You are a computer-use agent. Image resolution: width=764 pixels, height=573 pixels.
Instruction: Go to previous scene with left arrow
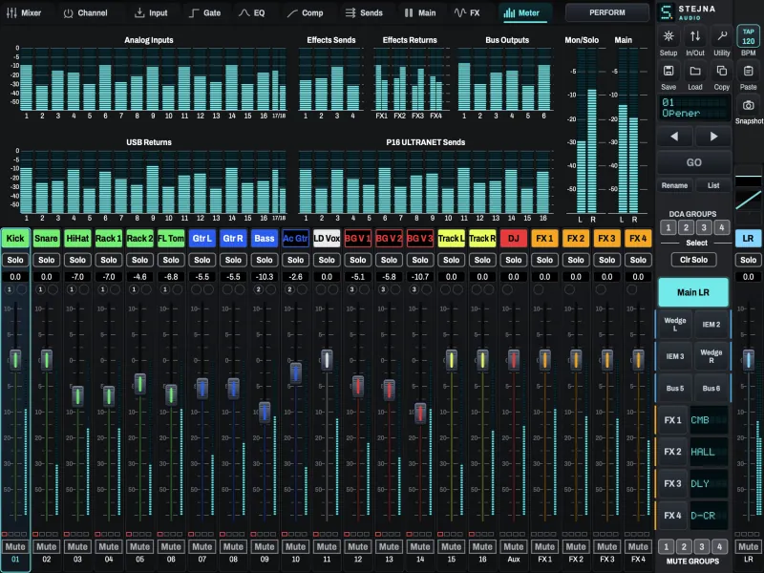(x=674, y=137)
